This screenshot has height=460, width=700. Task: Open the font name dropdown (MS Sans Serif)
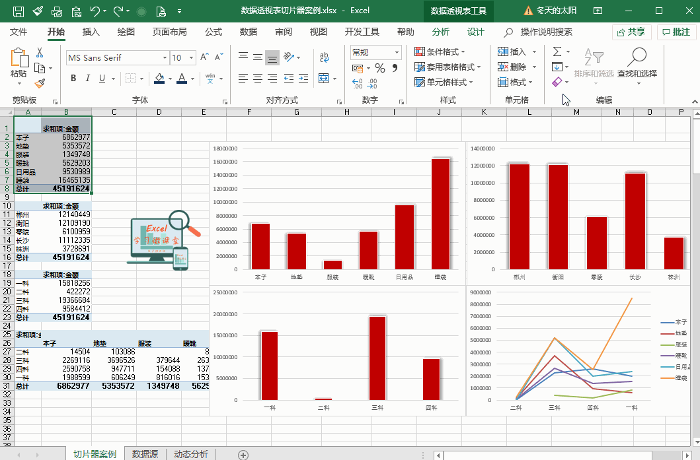[165, 57]
